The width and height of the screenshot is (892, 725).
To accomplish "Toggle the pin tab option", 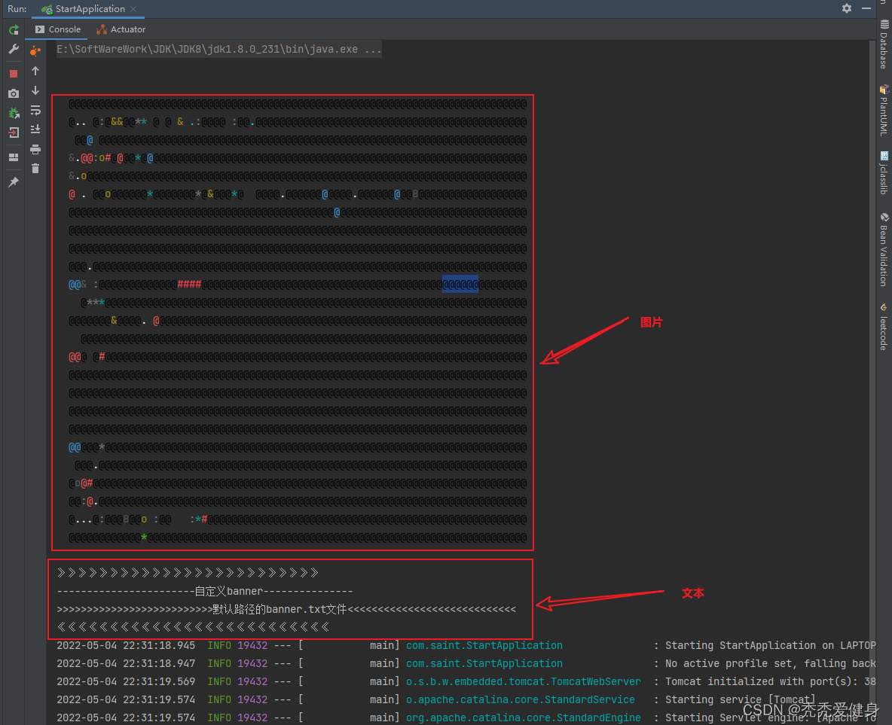I will (x=14, y=182).
